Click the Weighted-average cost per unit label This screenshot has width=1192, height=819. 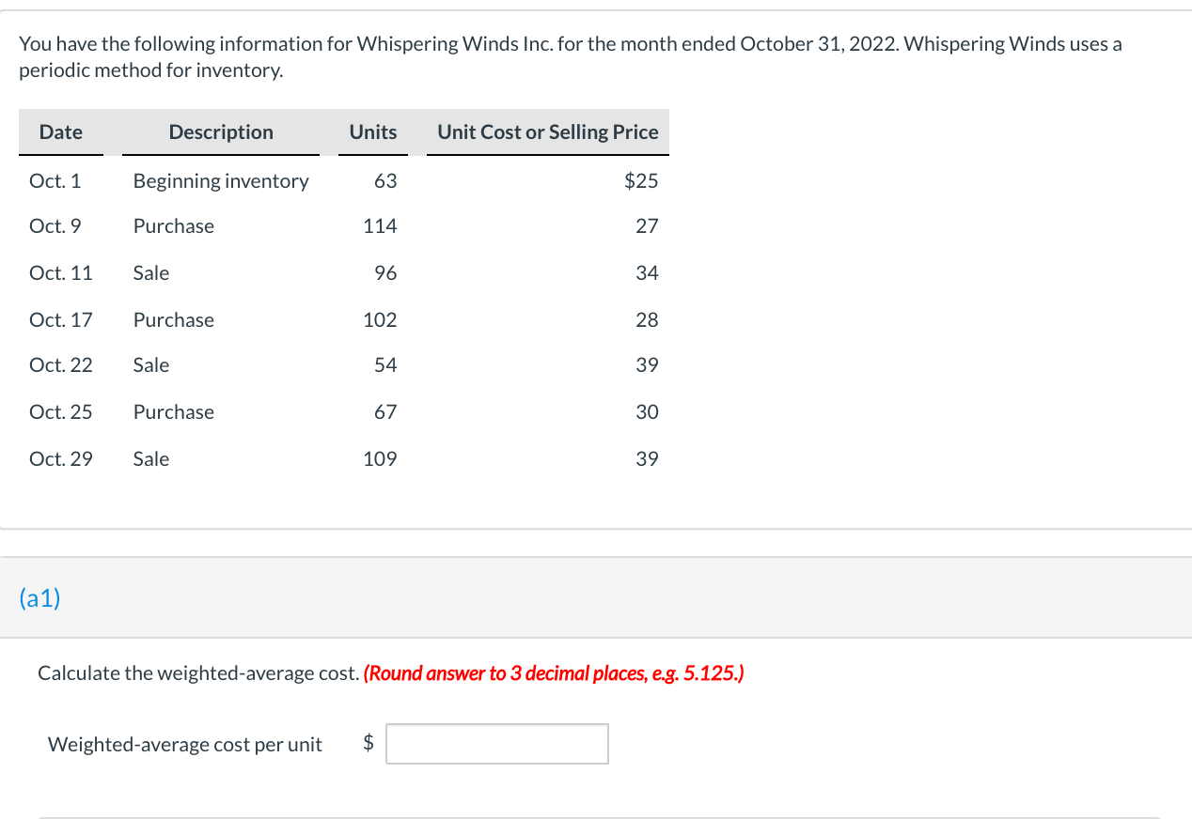pyautogui.click(x=184, y=743)
